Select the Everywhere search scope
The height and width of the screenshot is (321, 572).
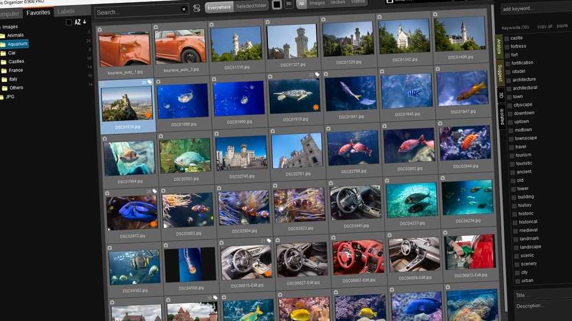(219, 7)
